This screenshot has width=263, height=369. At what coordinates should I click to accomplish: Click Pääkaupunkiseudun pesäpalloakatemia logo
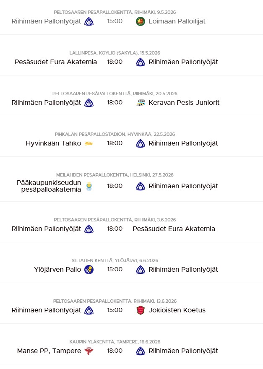click(89, 186)
